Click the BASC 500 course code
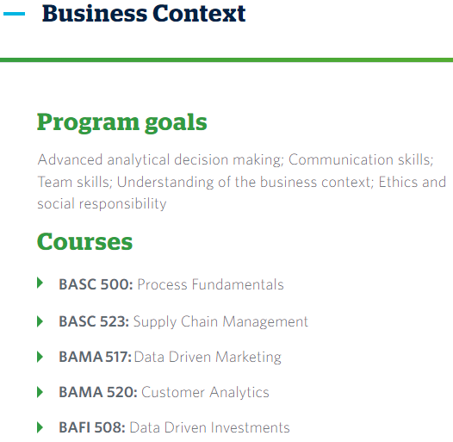Screen dimensions: 453x442 (96, 284)
